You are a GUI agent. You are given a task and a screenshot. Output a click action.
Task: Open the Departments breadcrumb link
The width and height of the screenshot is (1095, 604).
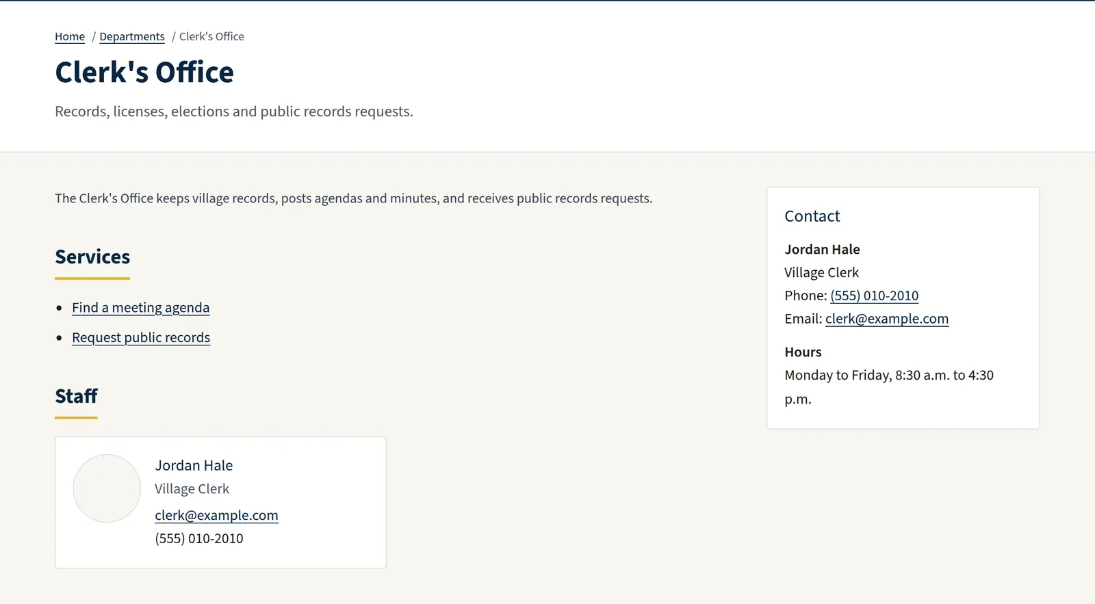tap(132, 37)
